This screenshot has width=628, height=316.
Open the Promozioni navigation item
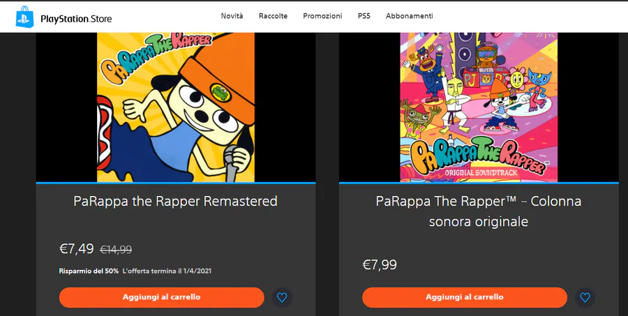point(322,16)
